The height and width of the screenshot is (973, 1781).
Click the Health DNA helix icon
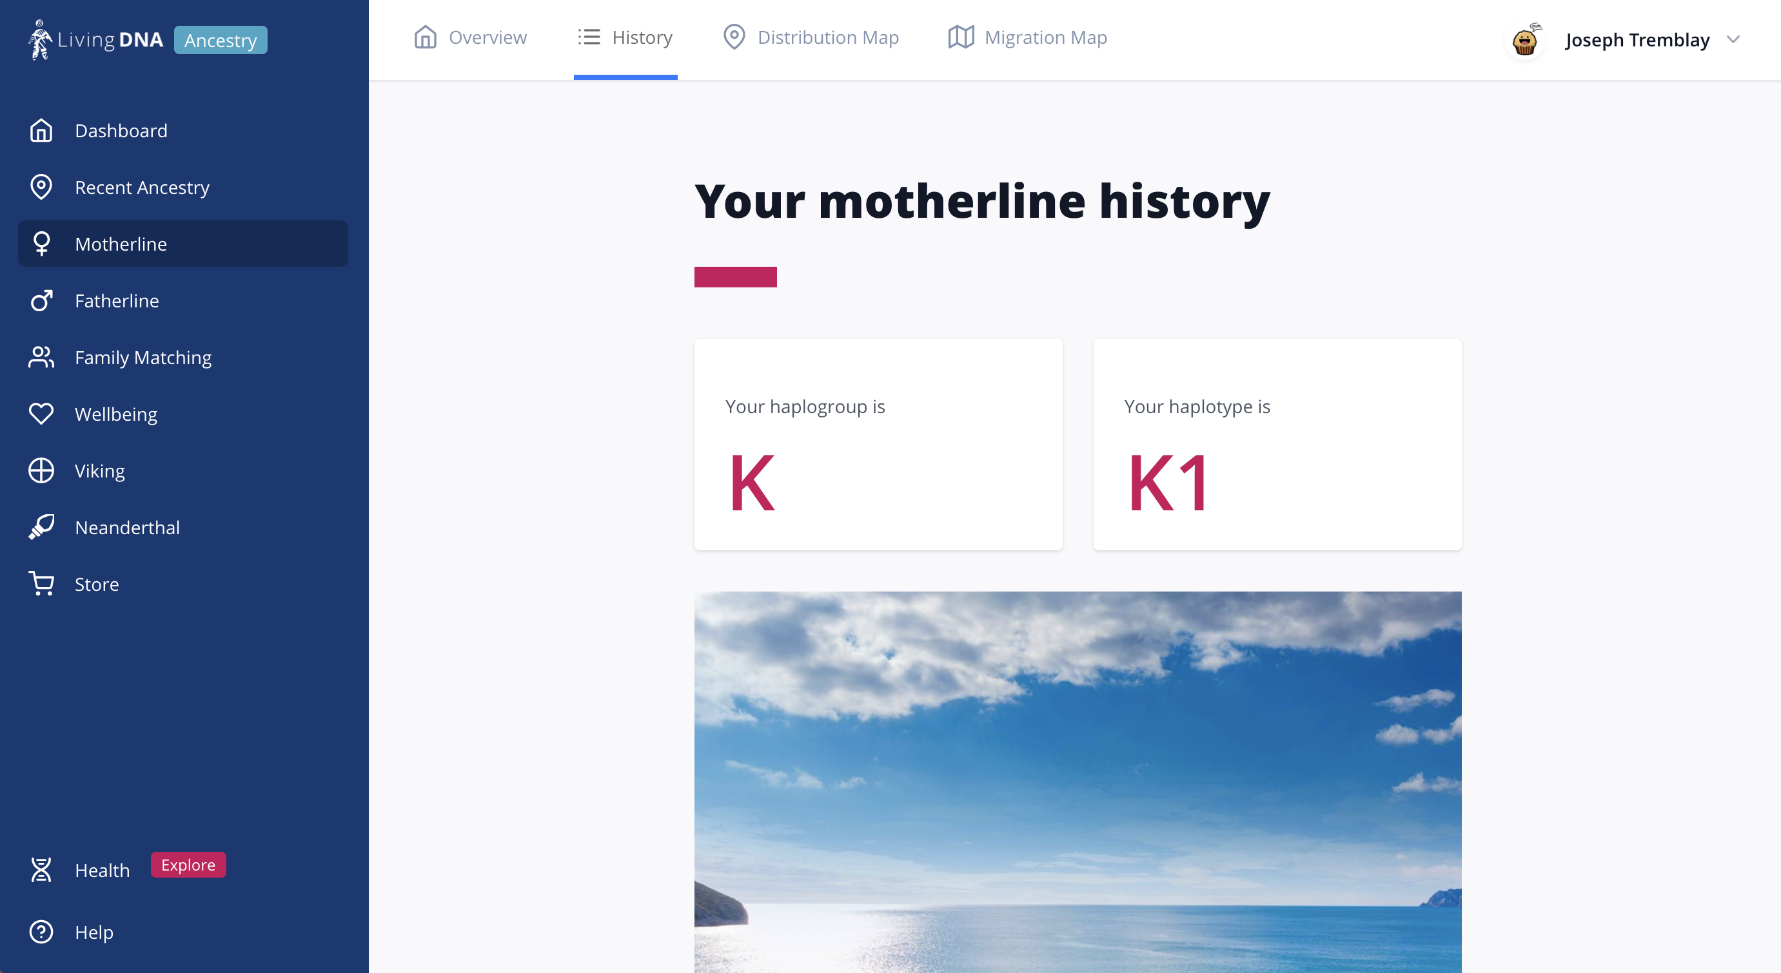41,870
